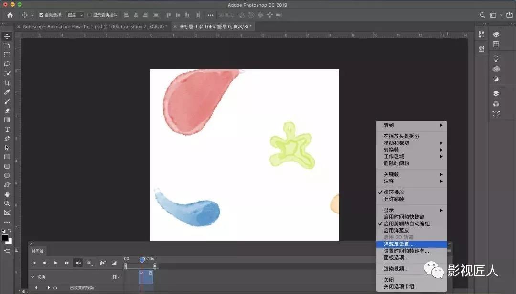Click the playhead marker near 0:10s

pos(142,260)
